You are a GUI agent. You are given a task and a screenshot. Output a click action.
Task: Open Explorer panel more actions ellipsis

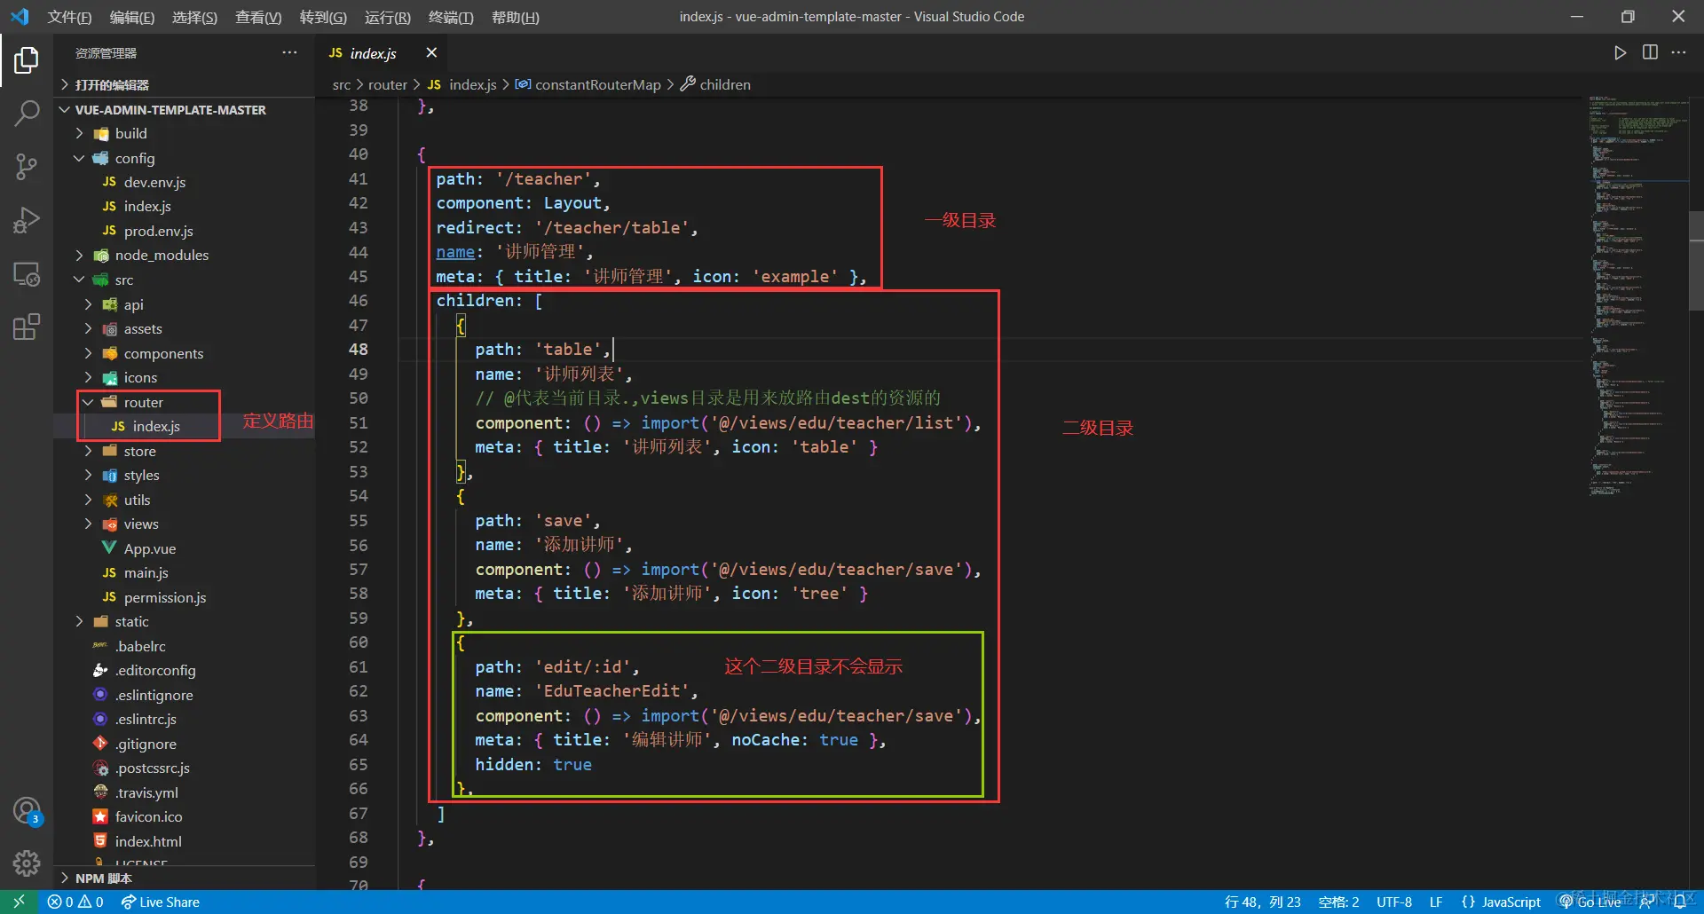(x=289, y=53)
